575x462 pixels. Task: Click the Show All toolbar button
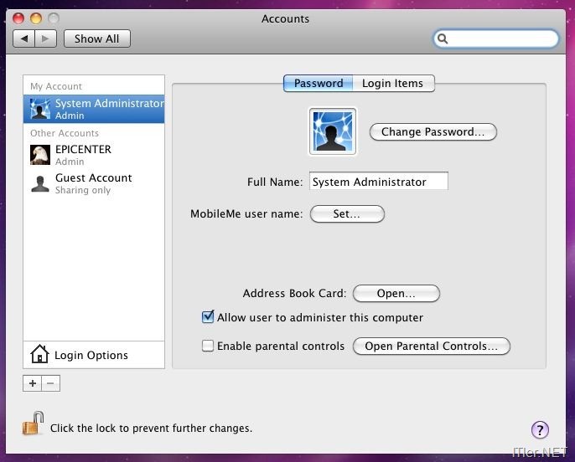coord(96,38)
